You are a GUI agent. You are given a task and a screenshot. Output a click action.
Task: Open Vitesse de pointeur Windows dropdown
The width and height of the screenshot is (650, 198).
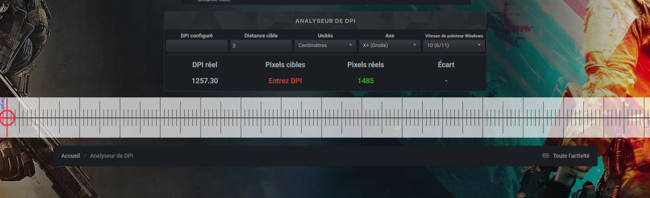pos(454,45)
